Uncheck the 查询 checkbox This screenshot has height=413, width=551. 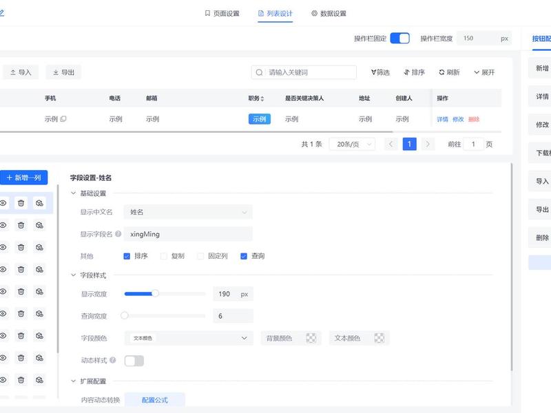(x=244, y=256)
